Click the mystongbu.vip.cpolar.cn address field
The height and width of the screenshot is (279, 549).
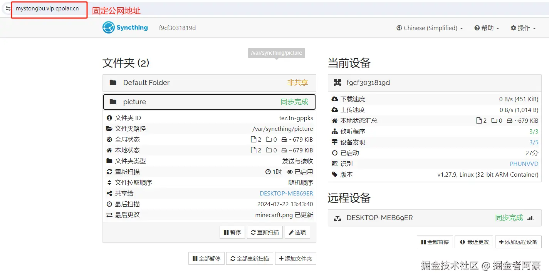[x=47, y=8]
